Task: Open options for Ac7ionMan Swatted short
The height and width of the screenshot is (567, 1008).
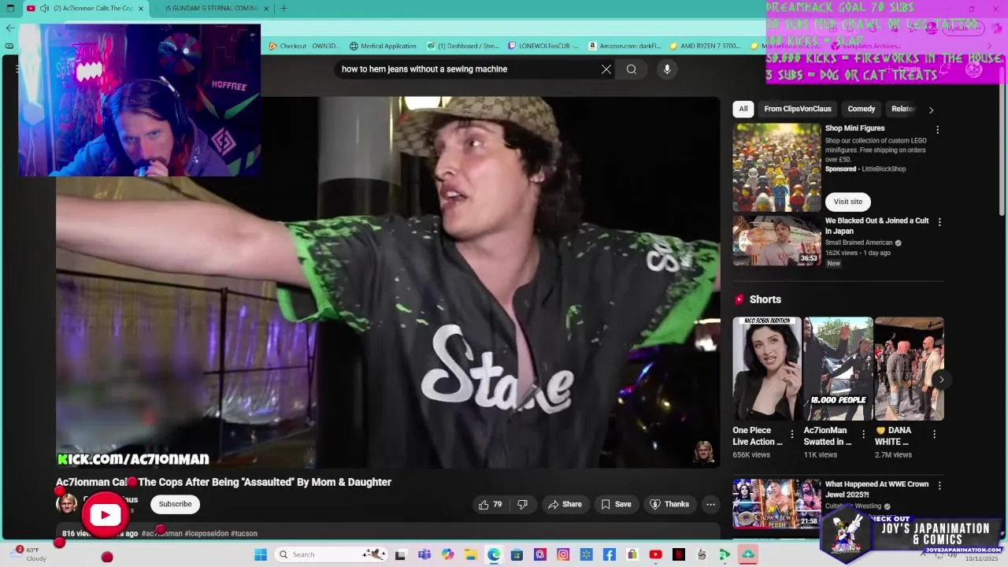Action: click(863, 434)
